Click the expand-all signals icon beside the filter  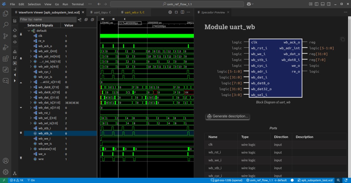pos(86,20)
